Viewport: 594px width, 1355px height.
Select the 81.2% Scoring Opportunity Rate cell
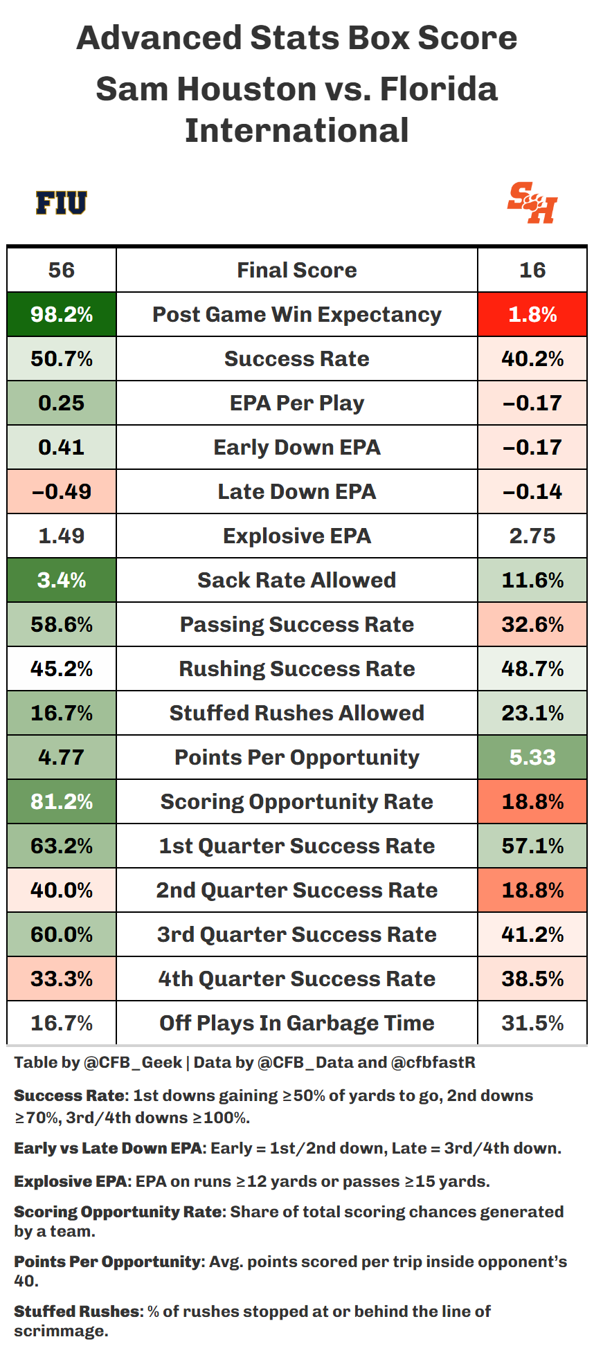[62, 802]
